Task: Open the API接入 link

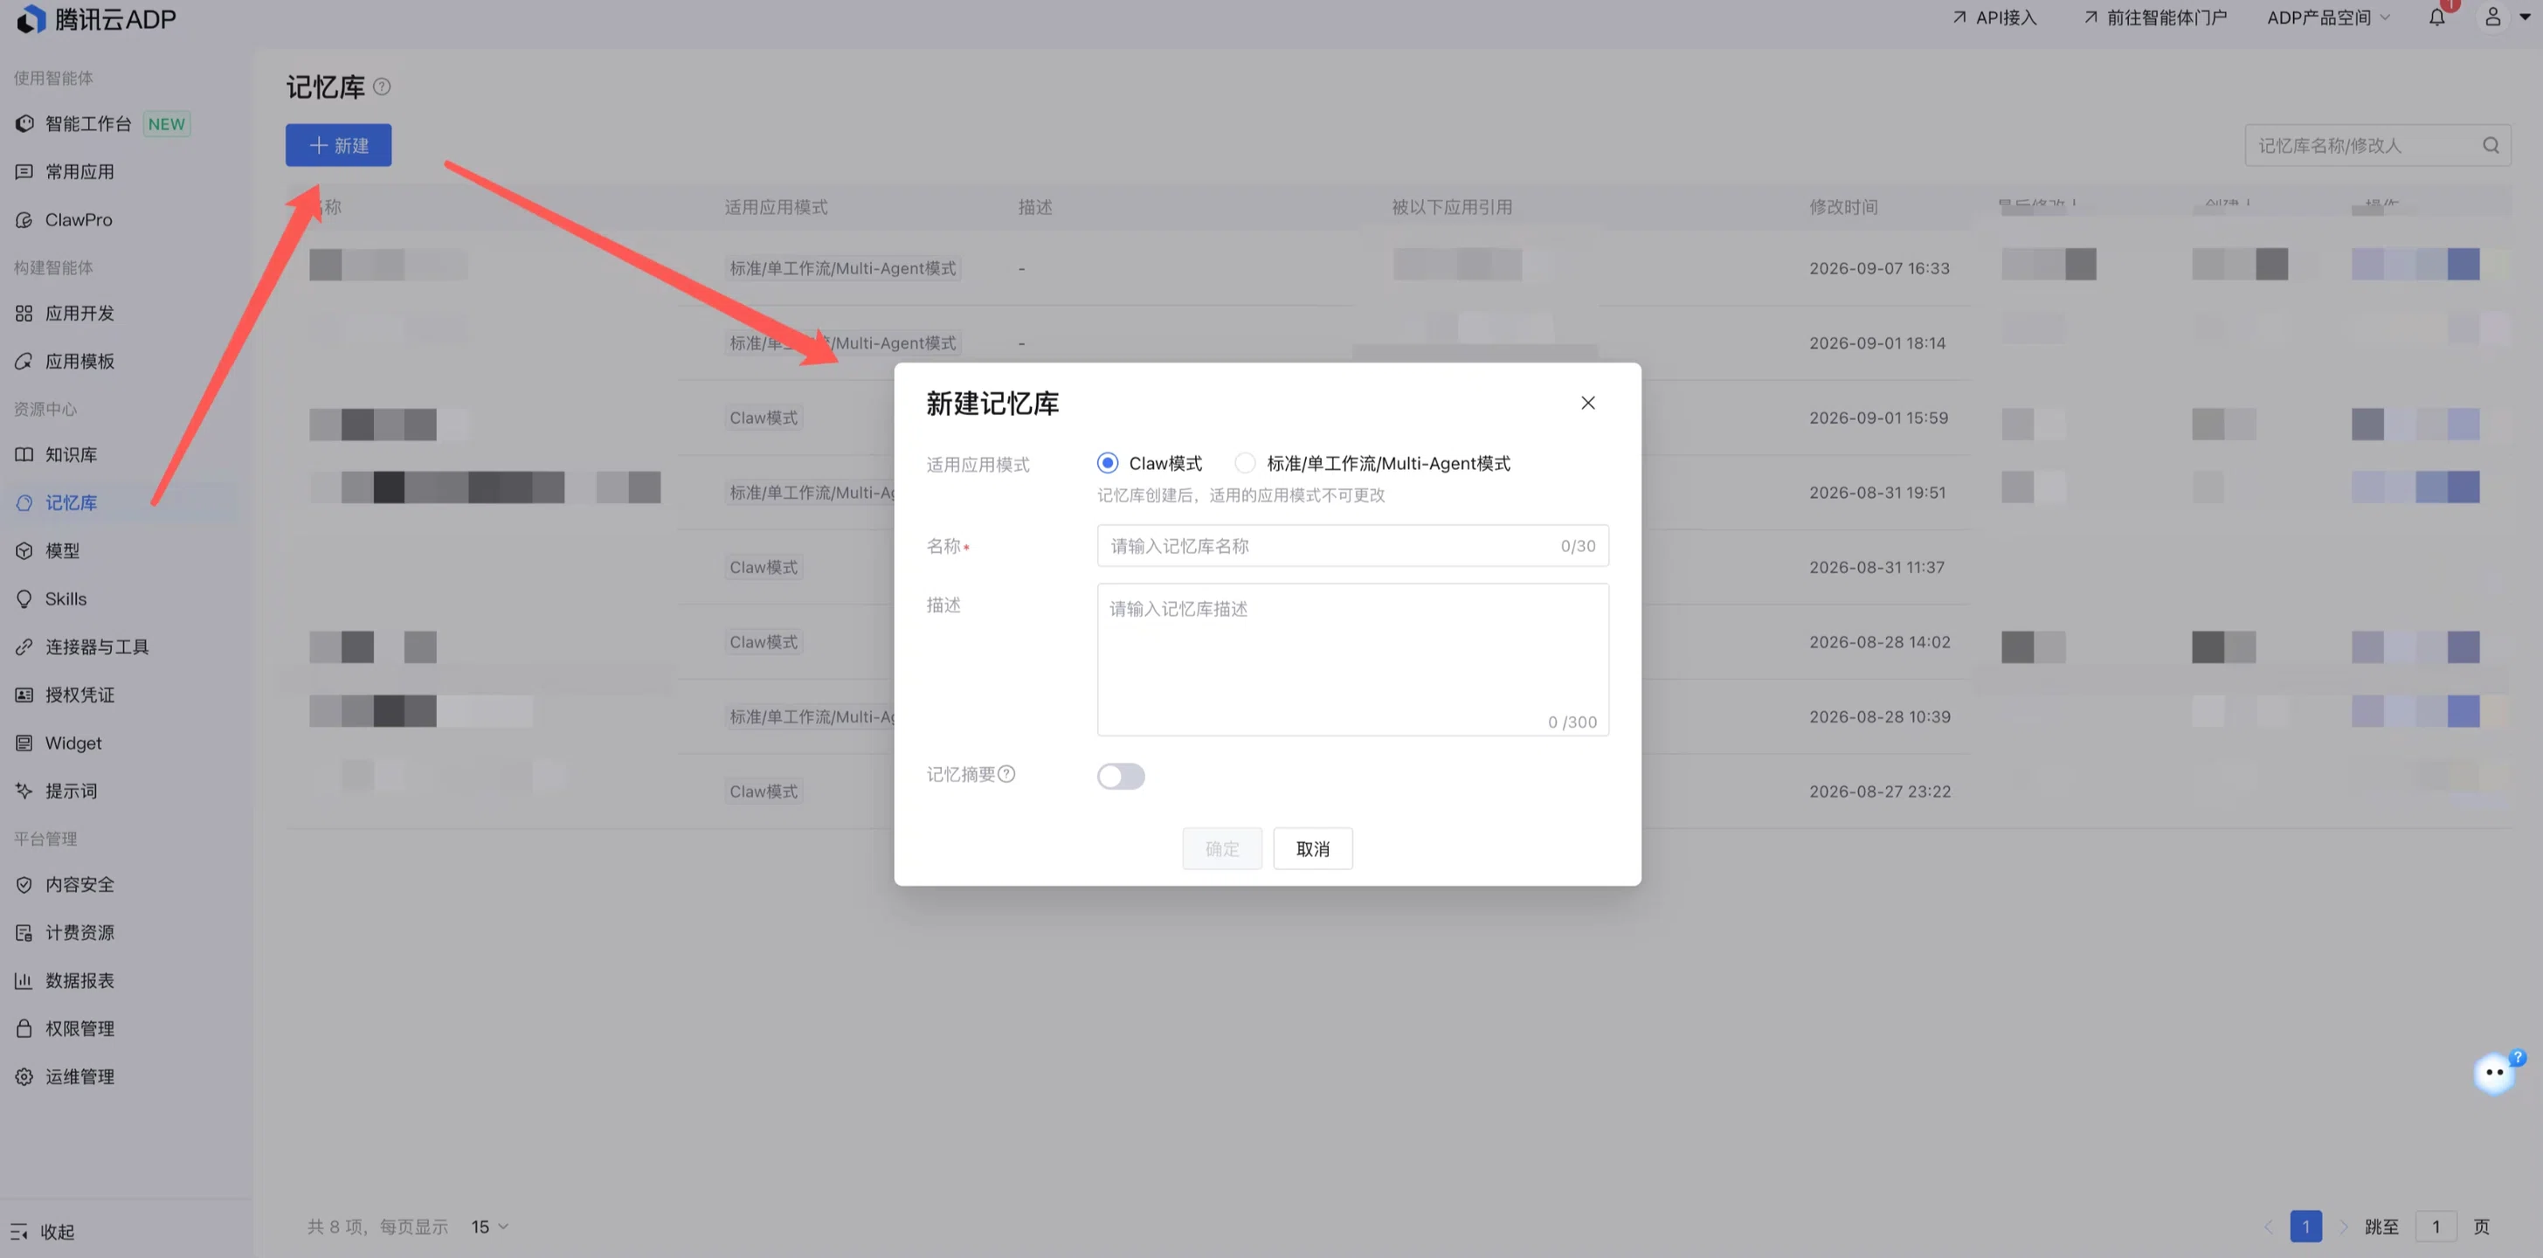Action: click(1994, 17)
